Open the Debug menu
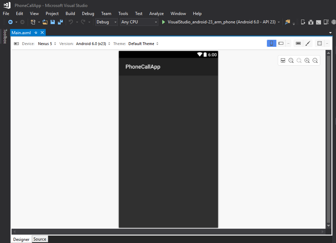The width and height of the screenshot is (336, 243). point(88,14)
